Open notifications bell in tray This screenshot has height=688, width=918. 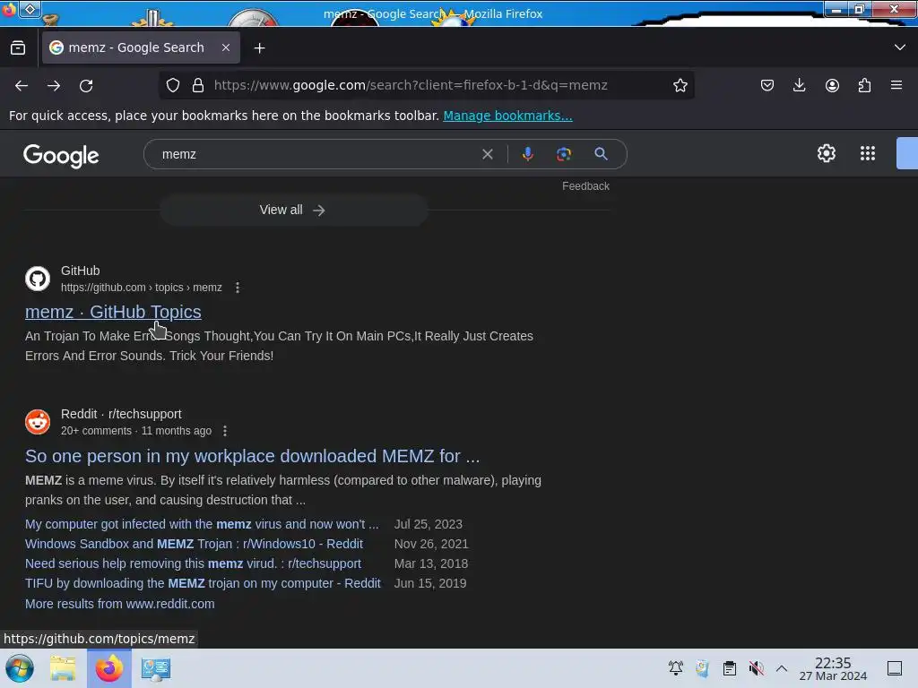click(676, 668)
